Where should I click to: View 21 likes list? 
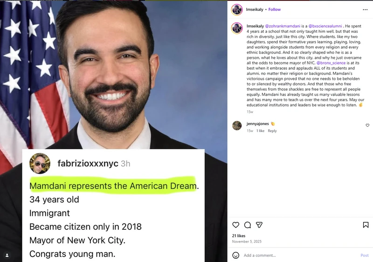[x=239, y=236]
